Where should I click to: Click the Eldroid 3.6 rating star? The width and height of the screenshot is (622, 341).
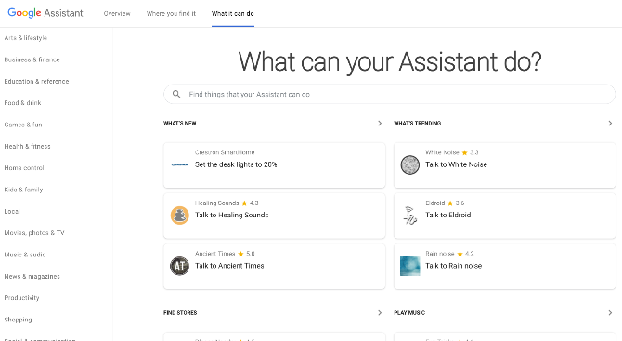[450, 203]
